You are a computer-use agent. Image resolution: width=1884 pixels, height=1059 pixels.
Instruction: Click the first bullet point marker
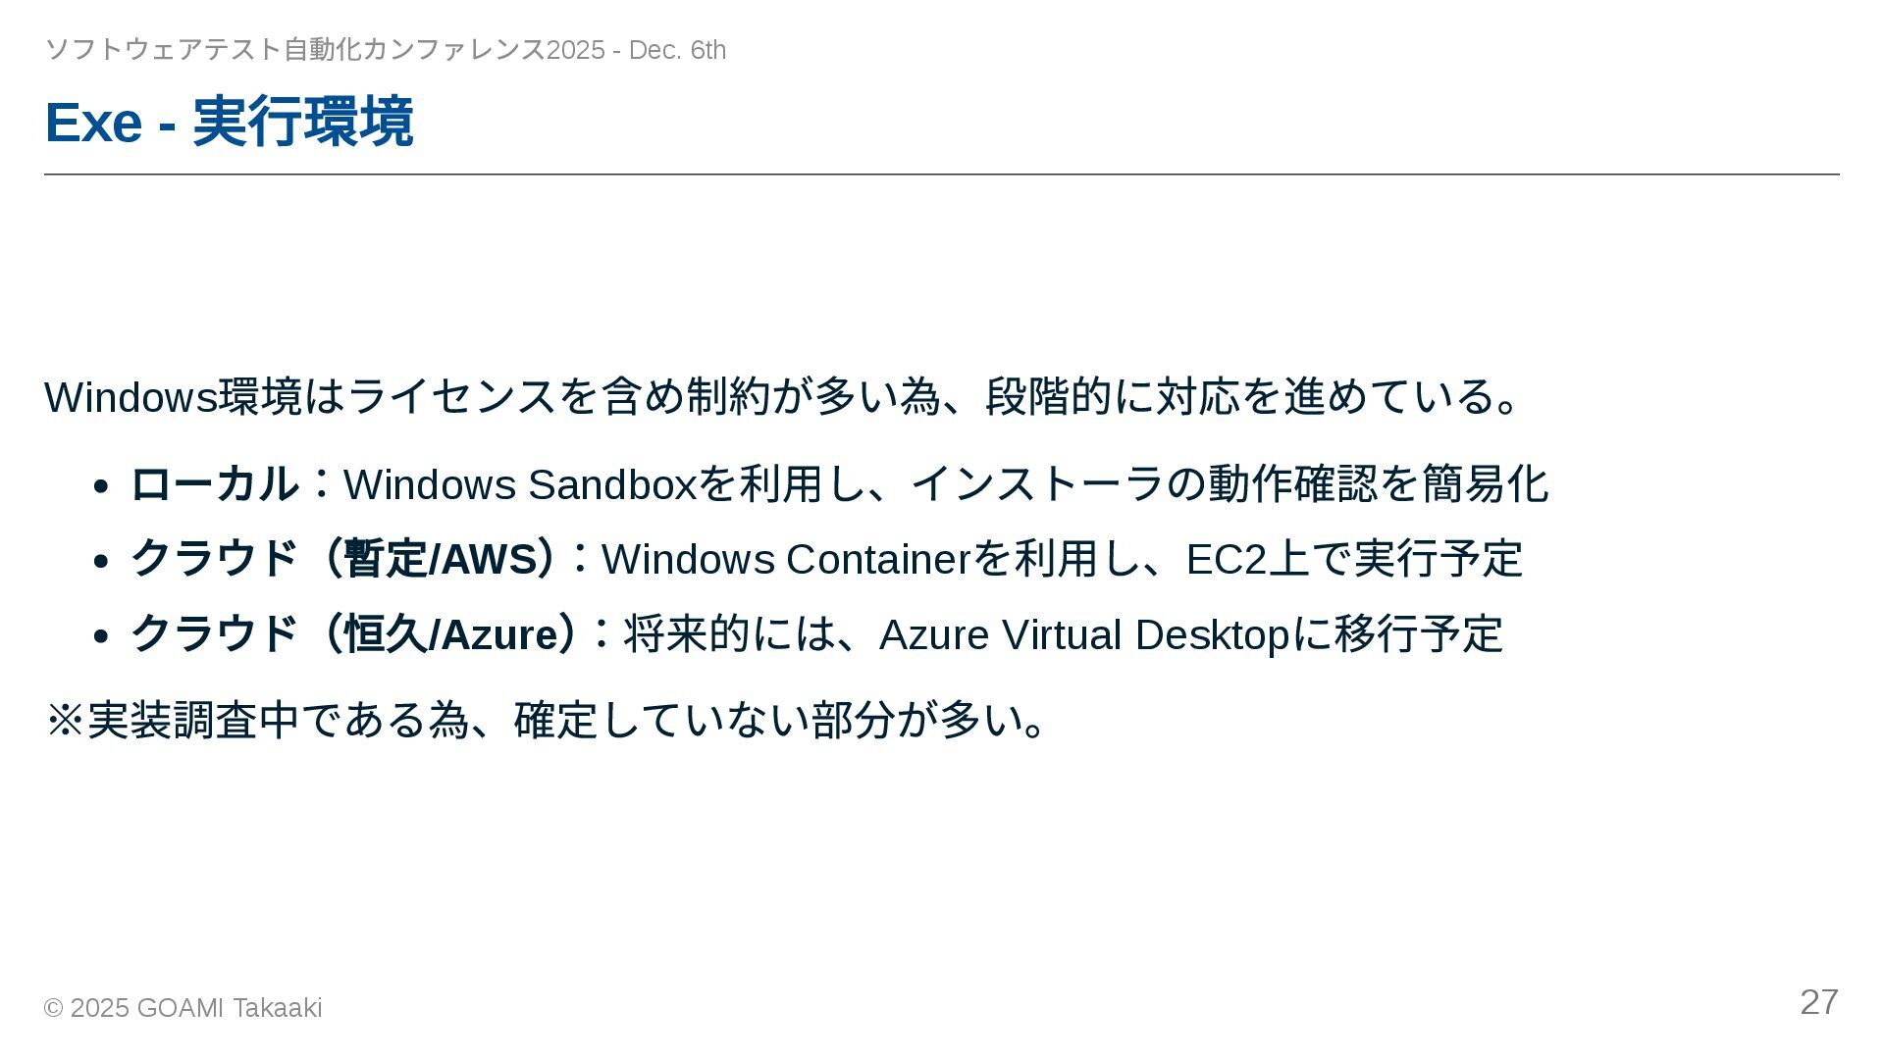pos(99,486)
